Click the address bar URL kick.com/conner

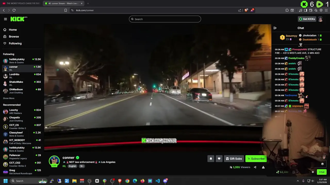pyautogui.click(x=85, y=10)
